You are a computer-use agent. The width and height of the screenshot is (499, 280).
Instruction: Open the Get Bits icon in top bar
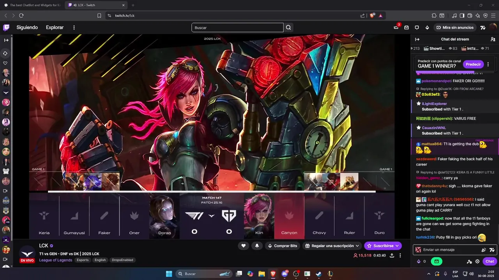427,28
